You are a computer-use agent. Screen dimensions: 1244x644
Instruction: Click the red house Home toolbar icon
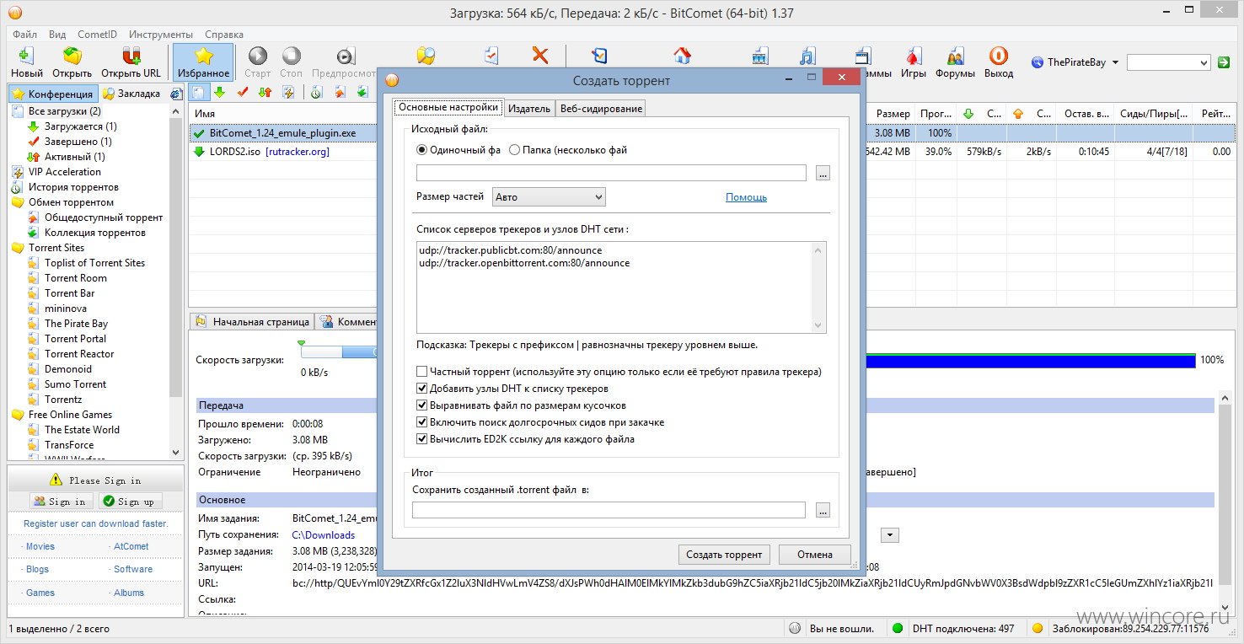682,56
